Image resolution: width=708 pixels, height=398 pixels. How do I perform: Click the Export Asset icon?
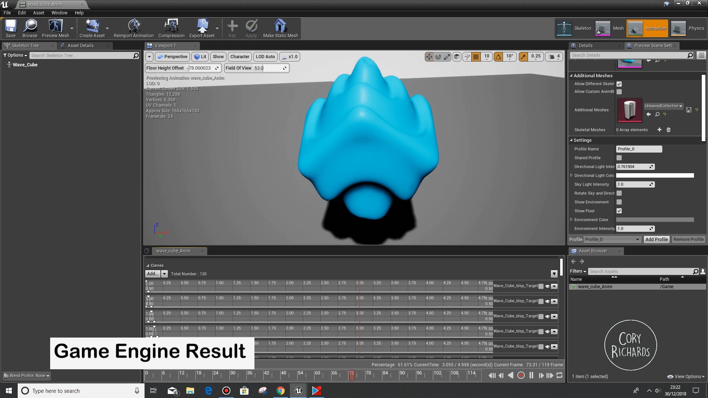tap(202, 28)
